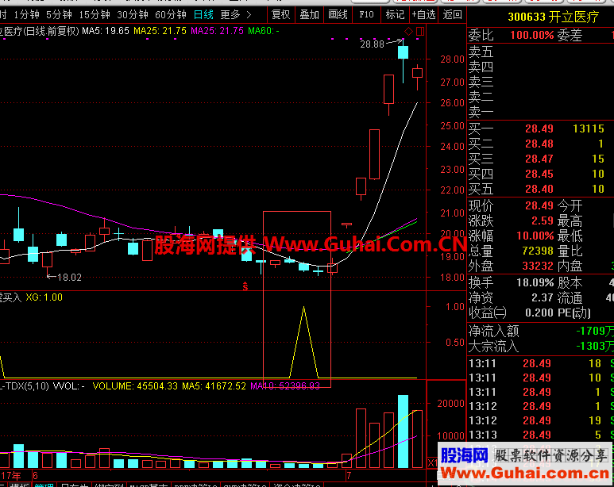Click the 净资 value 2.37
Viewport: 614px width, 487px height.
543,298
